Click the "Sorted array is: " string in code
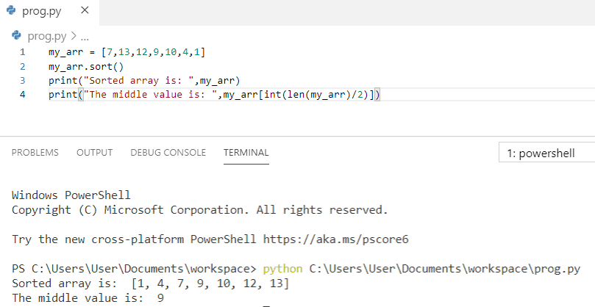Viewport: 595px width, 307px height. pos(140,80)
